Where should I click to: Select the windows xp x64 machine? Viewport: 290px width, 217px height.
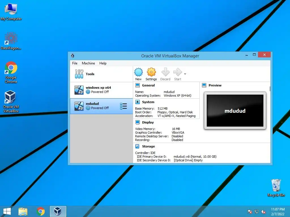[x=101, y=90]
